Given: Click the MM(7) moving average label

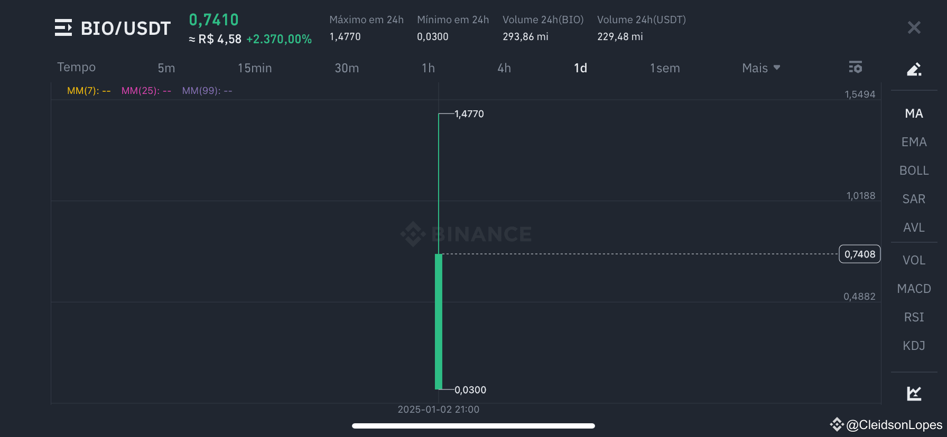Looking at the screenshot, I should (89, 91).
